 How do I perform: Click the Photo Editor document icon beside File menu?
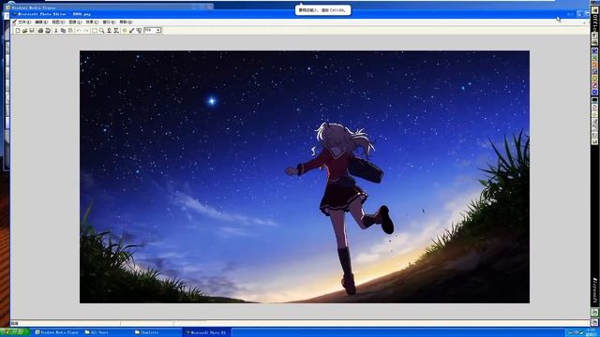[14, 22]
